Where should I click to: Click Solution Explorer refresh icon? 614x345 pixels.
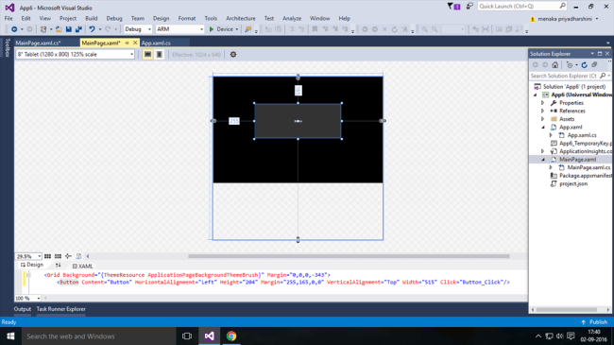[584, 65]
